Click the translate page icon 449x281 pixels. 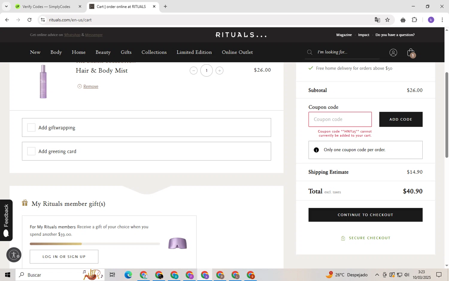(377, 20)
